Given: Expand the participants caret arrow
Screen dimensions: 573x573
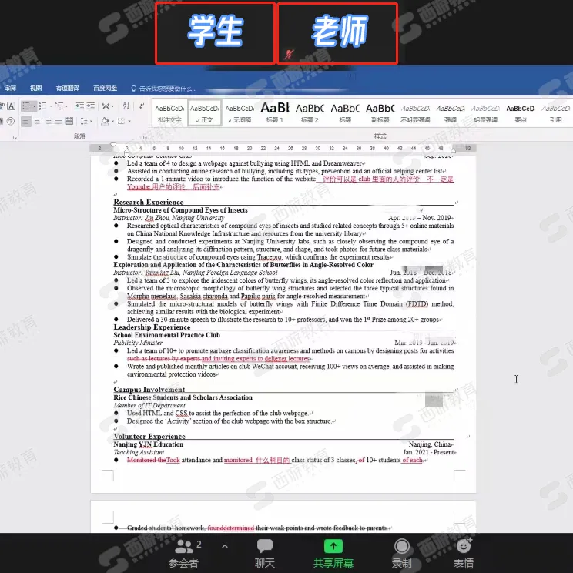Looking at the screenshot, I should pyautogui.click(x=225, y=546).
